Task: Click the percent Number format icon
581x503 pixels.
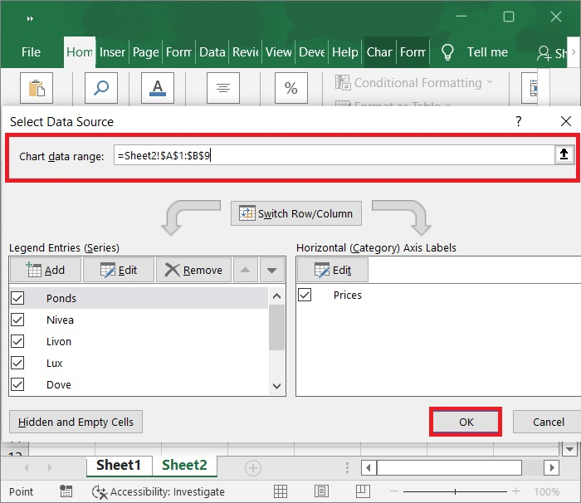Action: (x=291, y=88)
